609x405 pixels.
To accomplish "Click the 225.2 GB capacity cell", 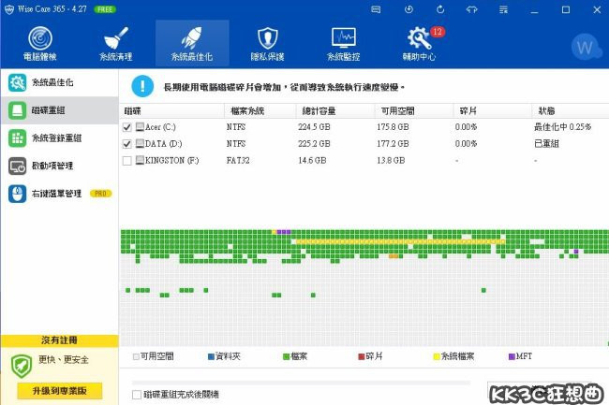I will [x=314, y=144].
